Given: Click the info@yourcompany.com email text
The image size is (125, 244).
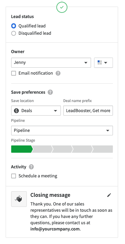Looking at the screenshot, I should pyautogui.click(x=55, y=229).
